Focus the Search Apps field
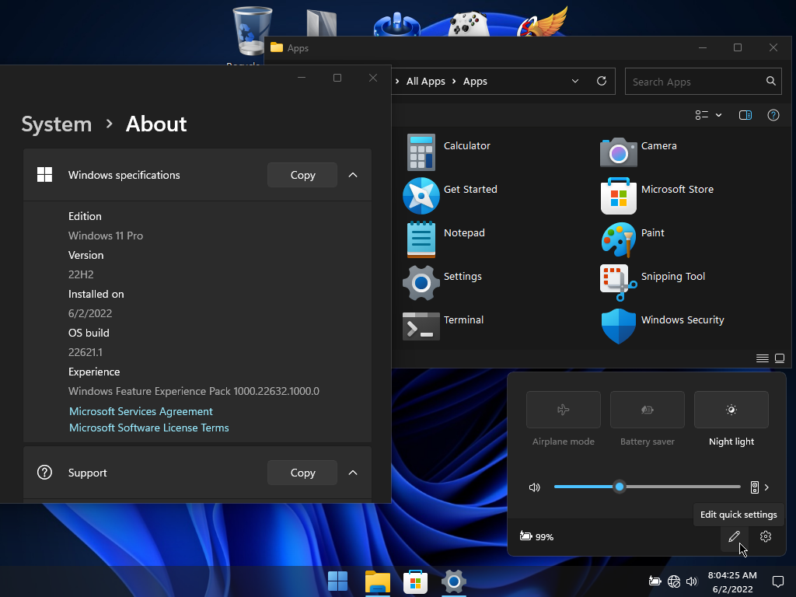 coord(703,81)
